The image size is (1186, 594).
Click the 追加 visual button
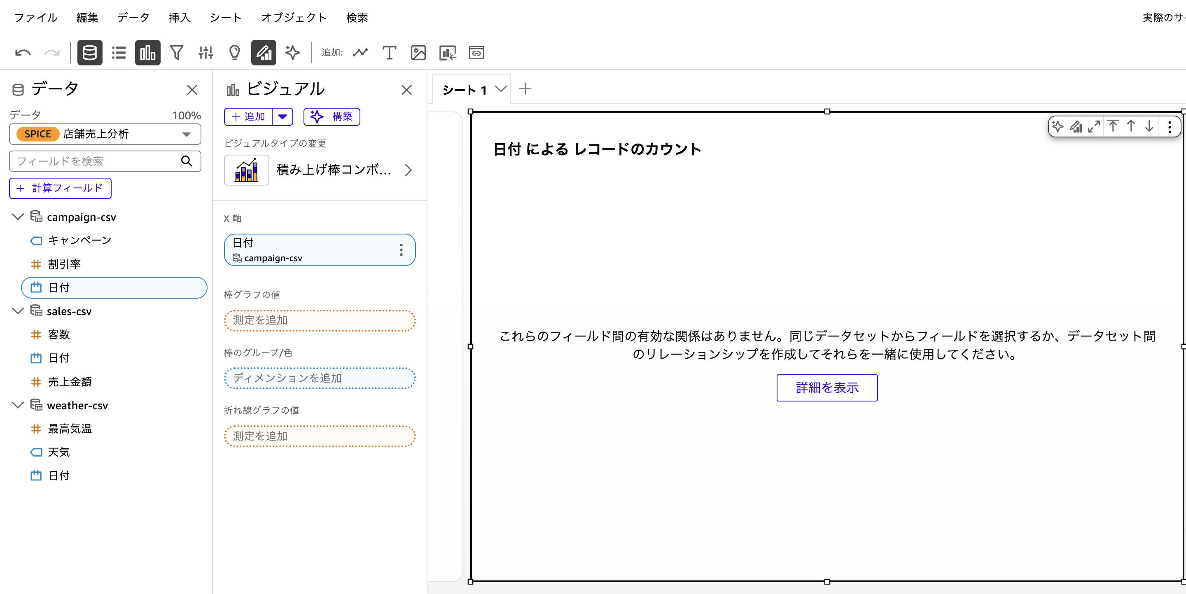tap(249, 117)
